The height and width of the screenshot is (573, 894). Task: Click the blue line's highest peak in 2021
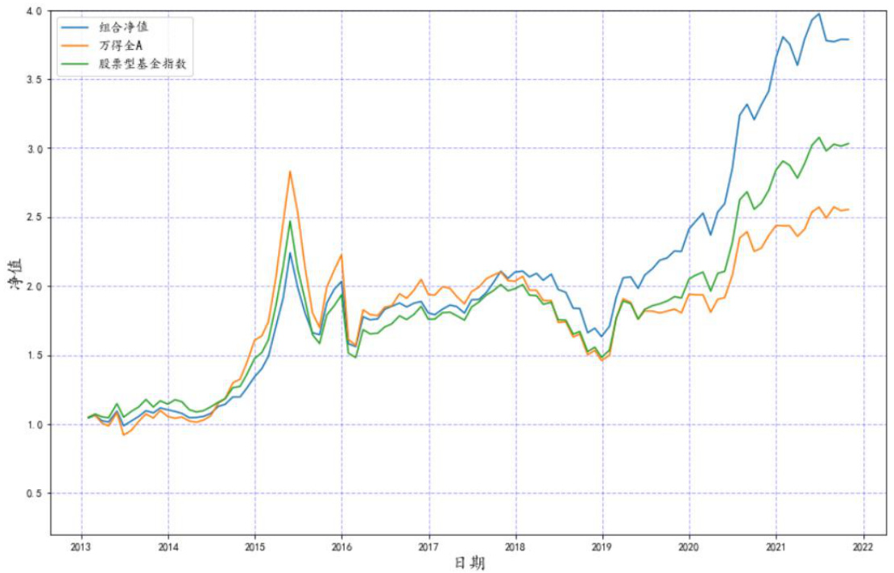819,14
